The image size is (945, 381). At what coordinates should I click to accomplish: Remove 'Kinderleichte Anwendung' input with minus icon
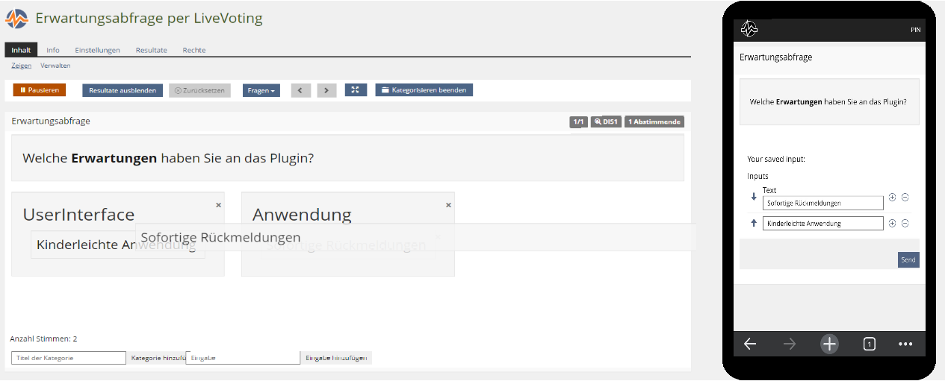coord(905,223)
